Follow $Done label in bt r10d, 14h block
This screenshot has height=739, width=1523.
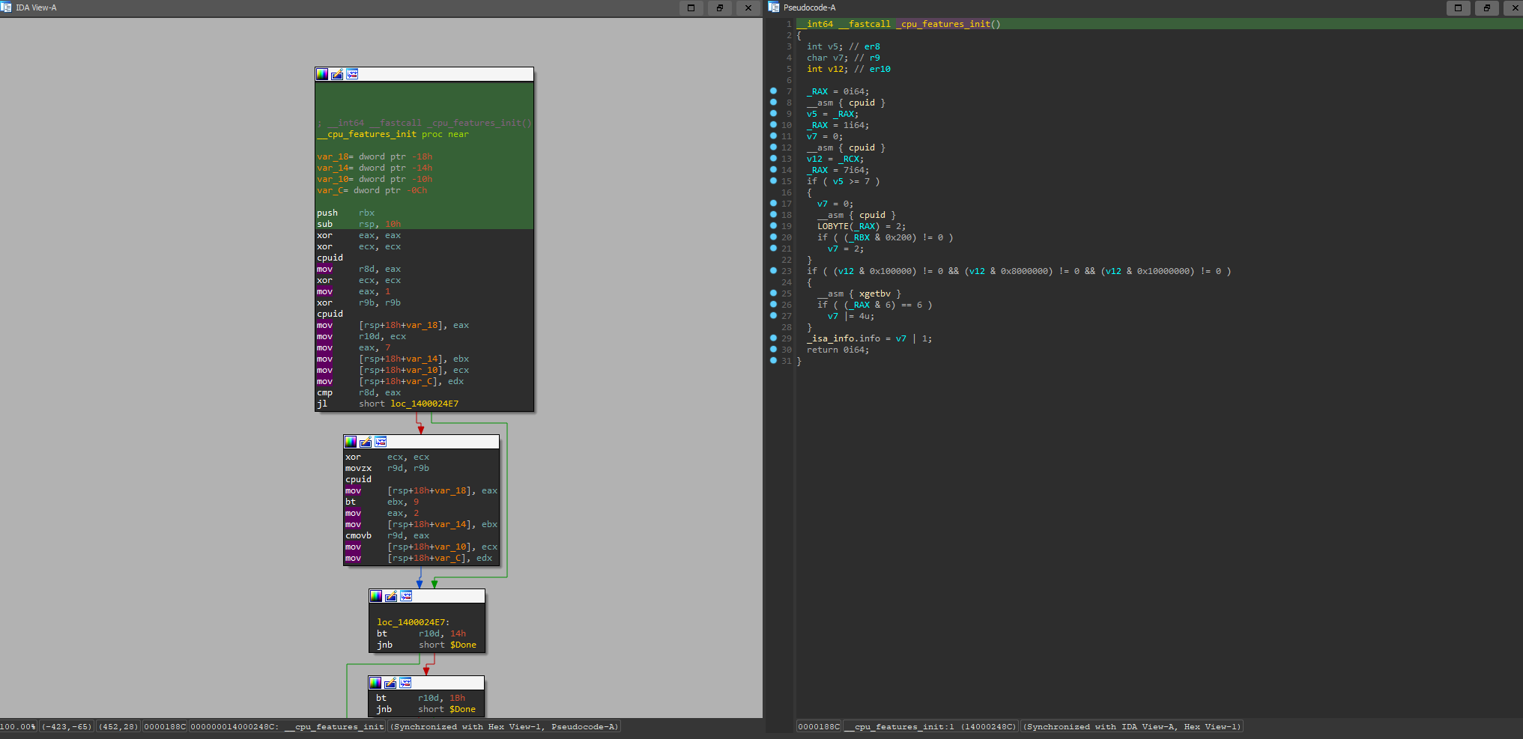[x=462, y=645]
